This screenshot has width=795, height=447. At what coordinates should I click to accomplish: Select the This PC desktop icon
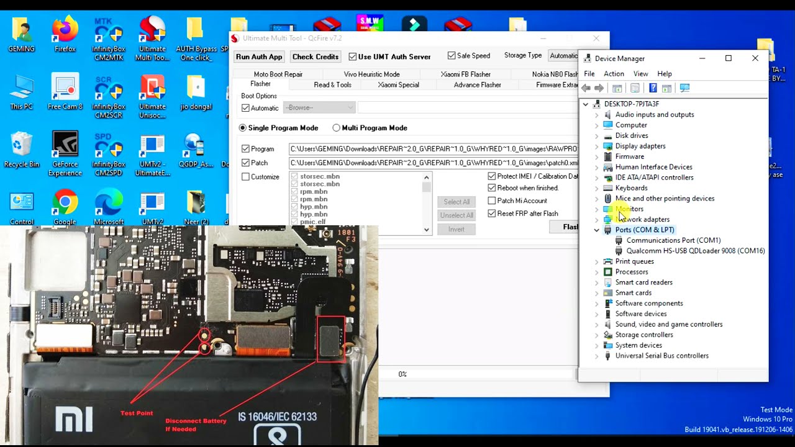click(x=22, y=93)
